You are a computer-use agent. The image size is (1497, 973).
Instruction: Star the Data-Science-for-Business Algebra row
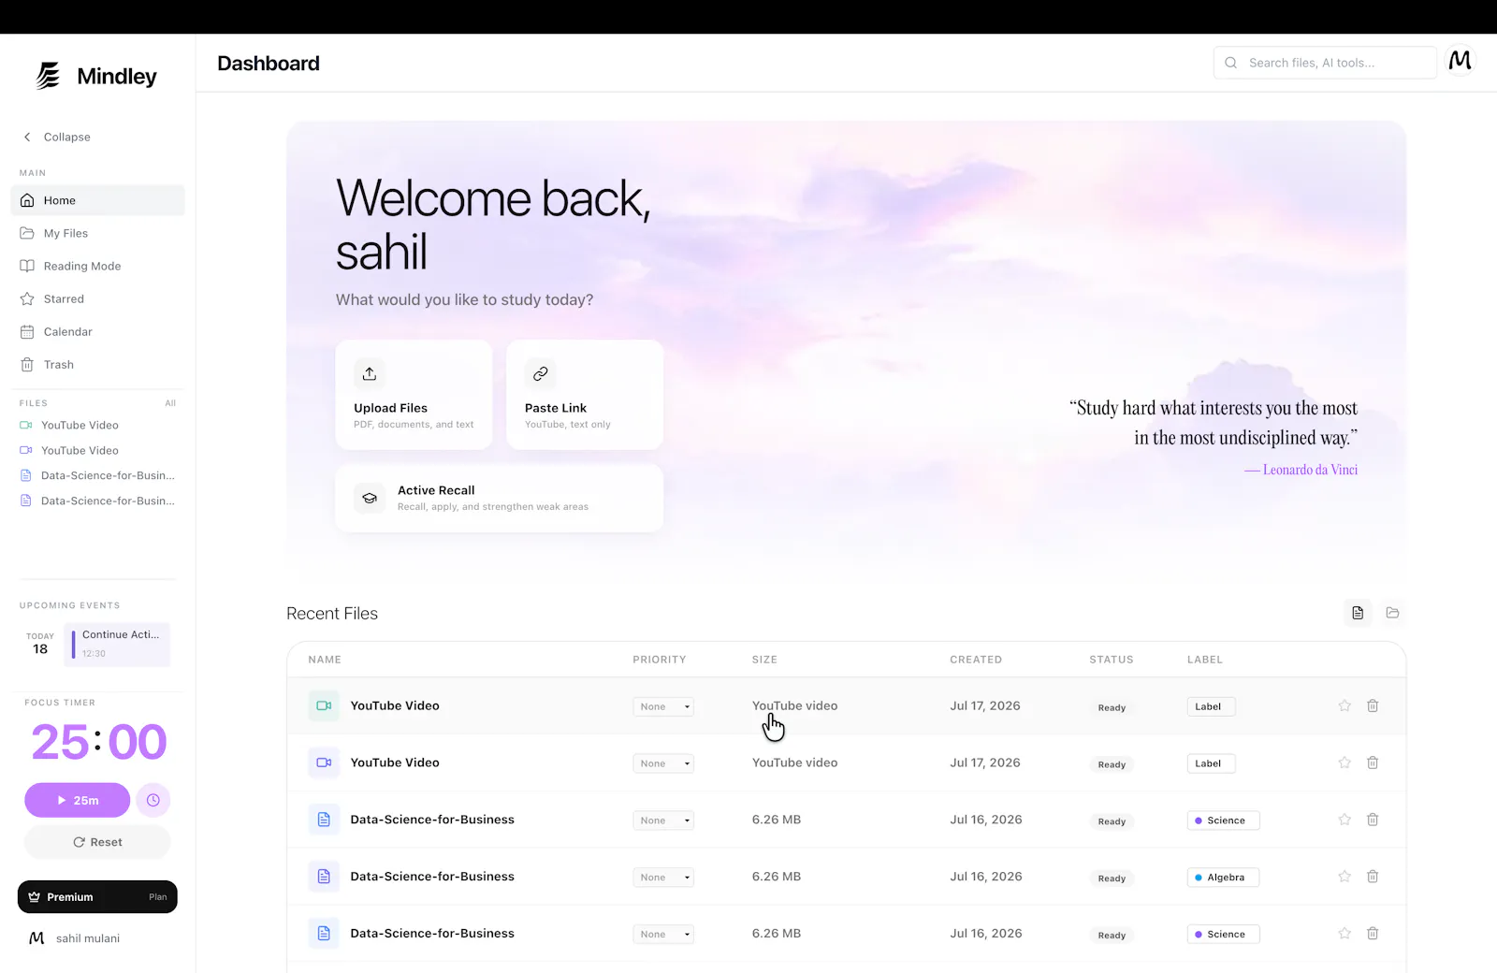[1344, 877]
